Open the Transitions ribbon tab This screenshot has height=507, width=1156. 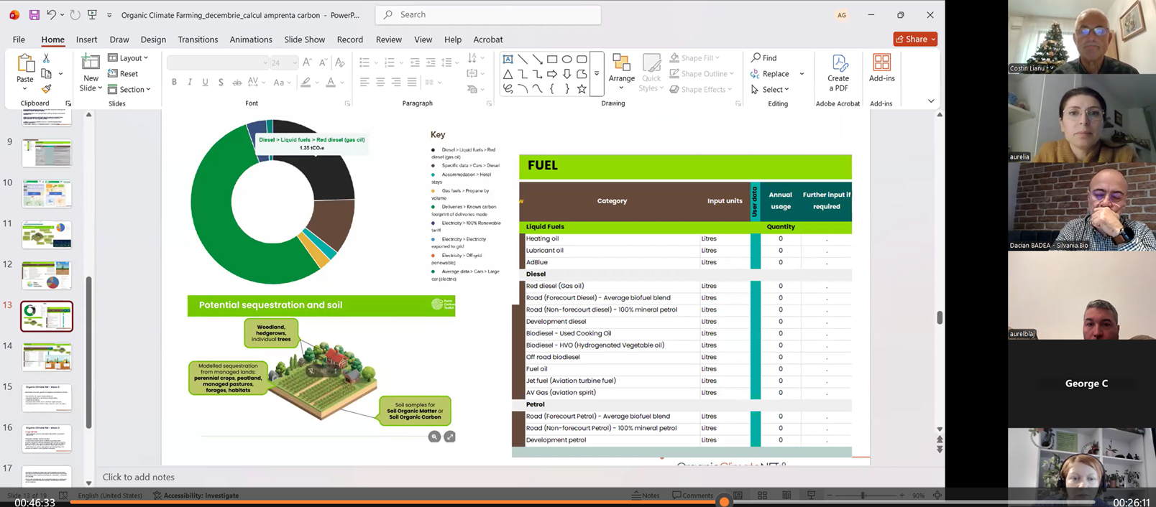pos(198,39)
